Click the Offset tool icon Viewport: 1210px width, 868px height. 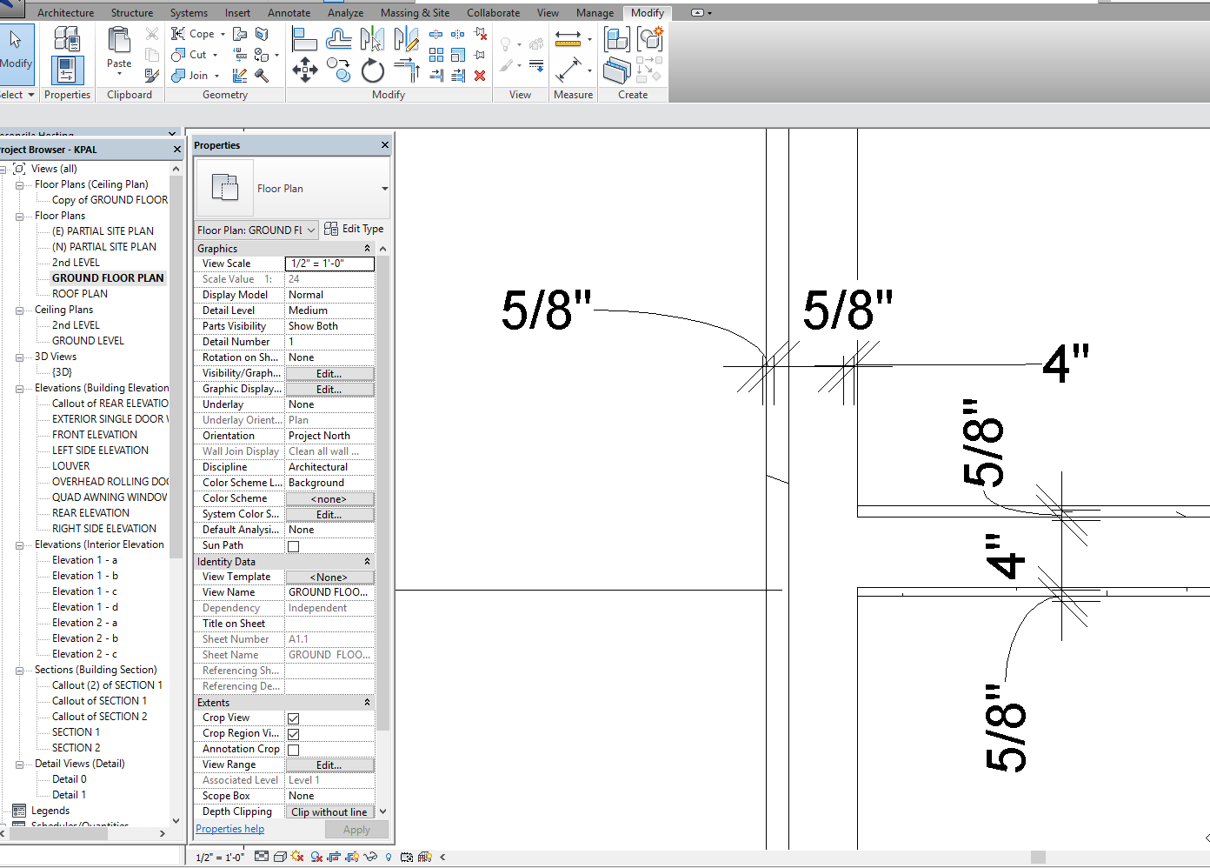[338, 39]
